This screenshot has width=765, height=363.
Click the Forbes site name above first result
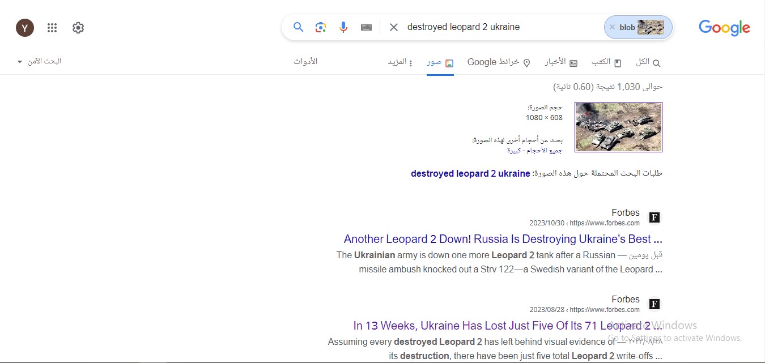[626, 213]
